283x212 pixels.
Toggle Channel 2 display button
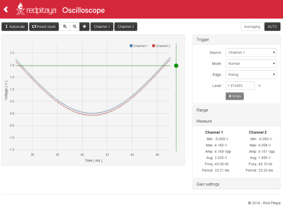tap(126, 26)
